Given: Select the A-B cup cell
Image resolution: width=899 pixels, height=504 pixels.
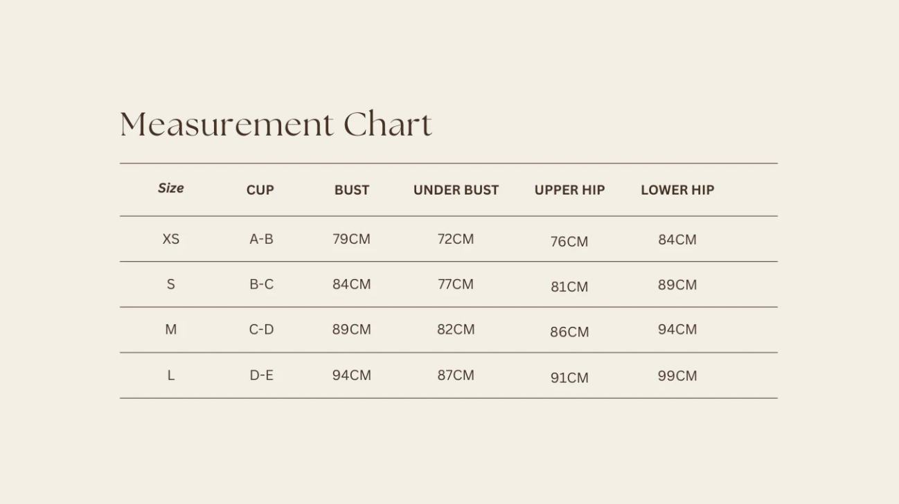Looking at the screenshot, I should [x=261, y=240].
